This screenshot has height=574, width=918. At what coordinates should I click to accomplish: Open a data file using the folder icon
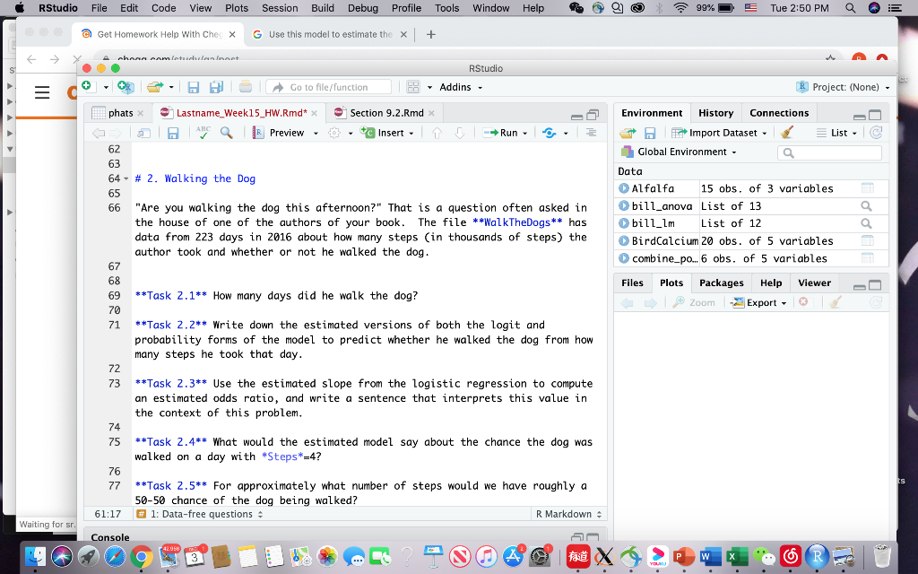coord(627,132)
